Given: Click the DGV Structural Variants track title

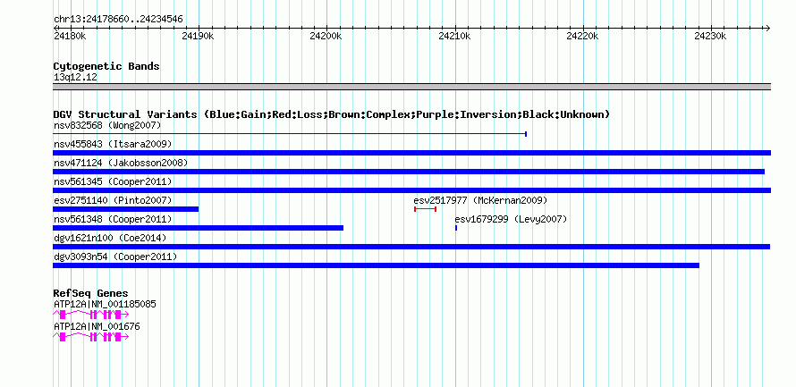Looking at the screenshot, I should (x=332, y=114).
